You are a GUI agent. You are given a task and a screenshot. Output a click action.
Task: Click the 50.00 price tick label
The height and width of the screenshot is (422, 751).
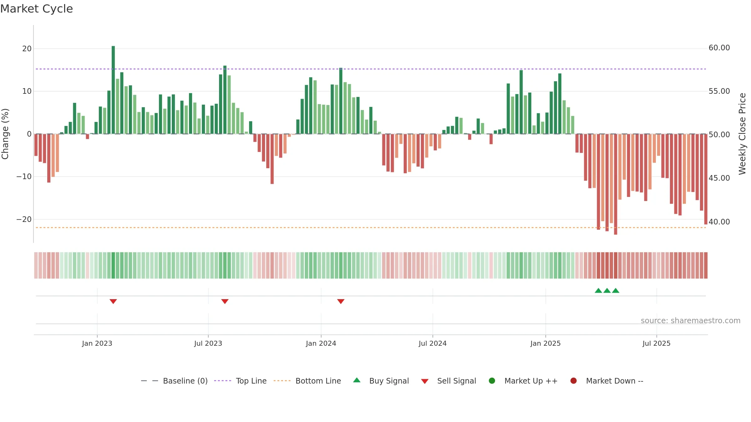point(719,135)
